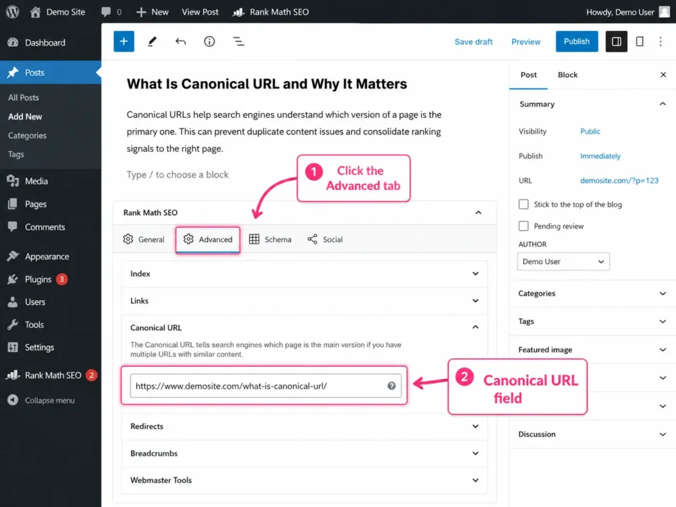Switch to the General tab
The height and width of the screenshot is (507, 676).
[x=143, y=239]
